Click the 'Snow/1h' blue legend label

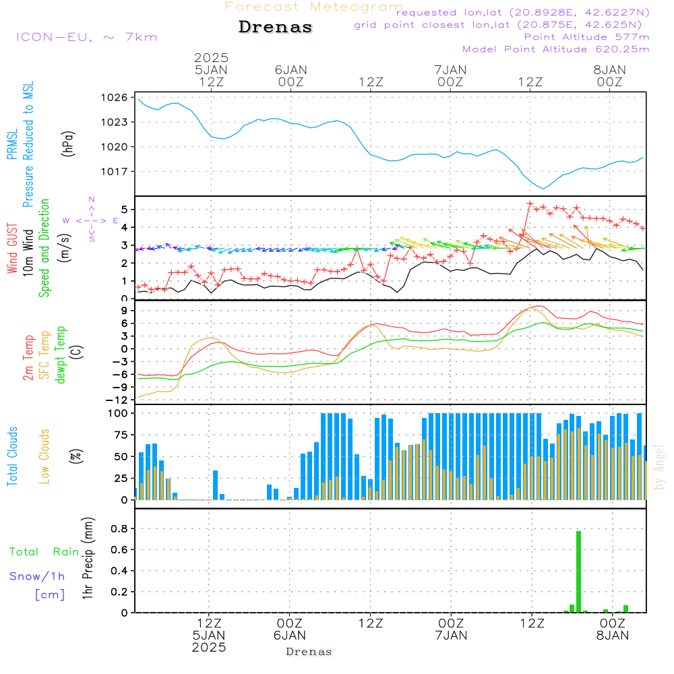(37, 576)
